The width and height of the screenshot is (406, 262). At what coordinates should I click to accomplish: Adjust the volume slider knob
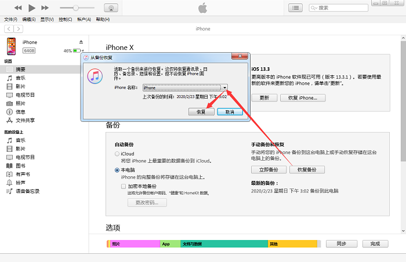pos(75,8)
